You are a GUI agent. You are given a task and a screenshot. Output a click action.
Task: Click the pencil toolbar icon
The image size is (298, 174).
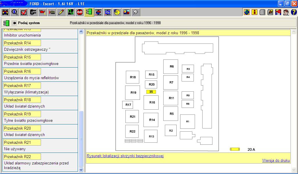61,12
